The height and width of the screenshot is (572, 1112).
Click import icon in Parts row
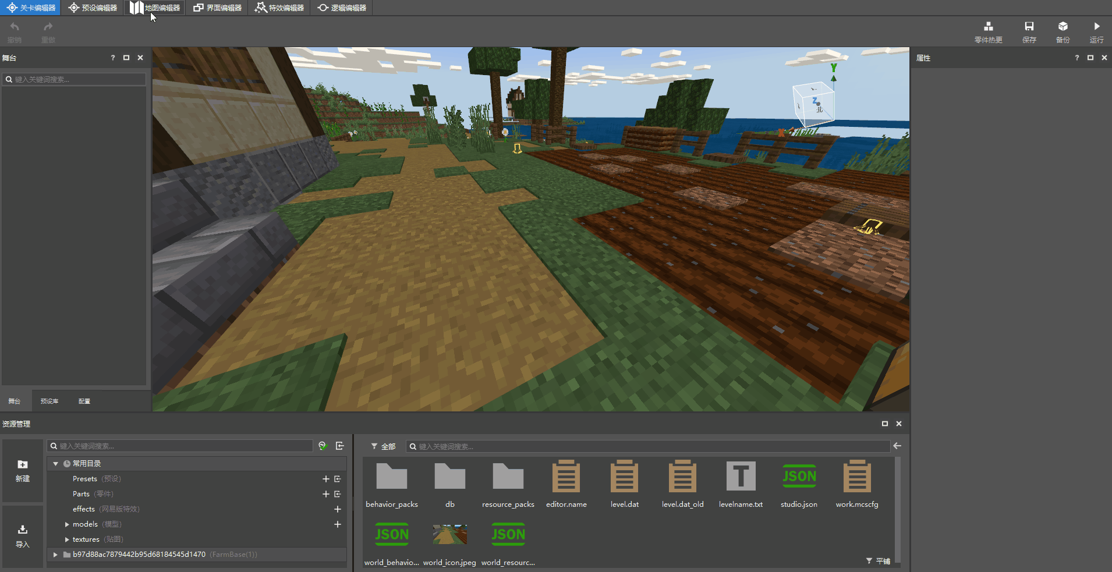pyautogui.click(x=338, y=494)
